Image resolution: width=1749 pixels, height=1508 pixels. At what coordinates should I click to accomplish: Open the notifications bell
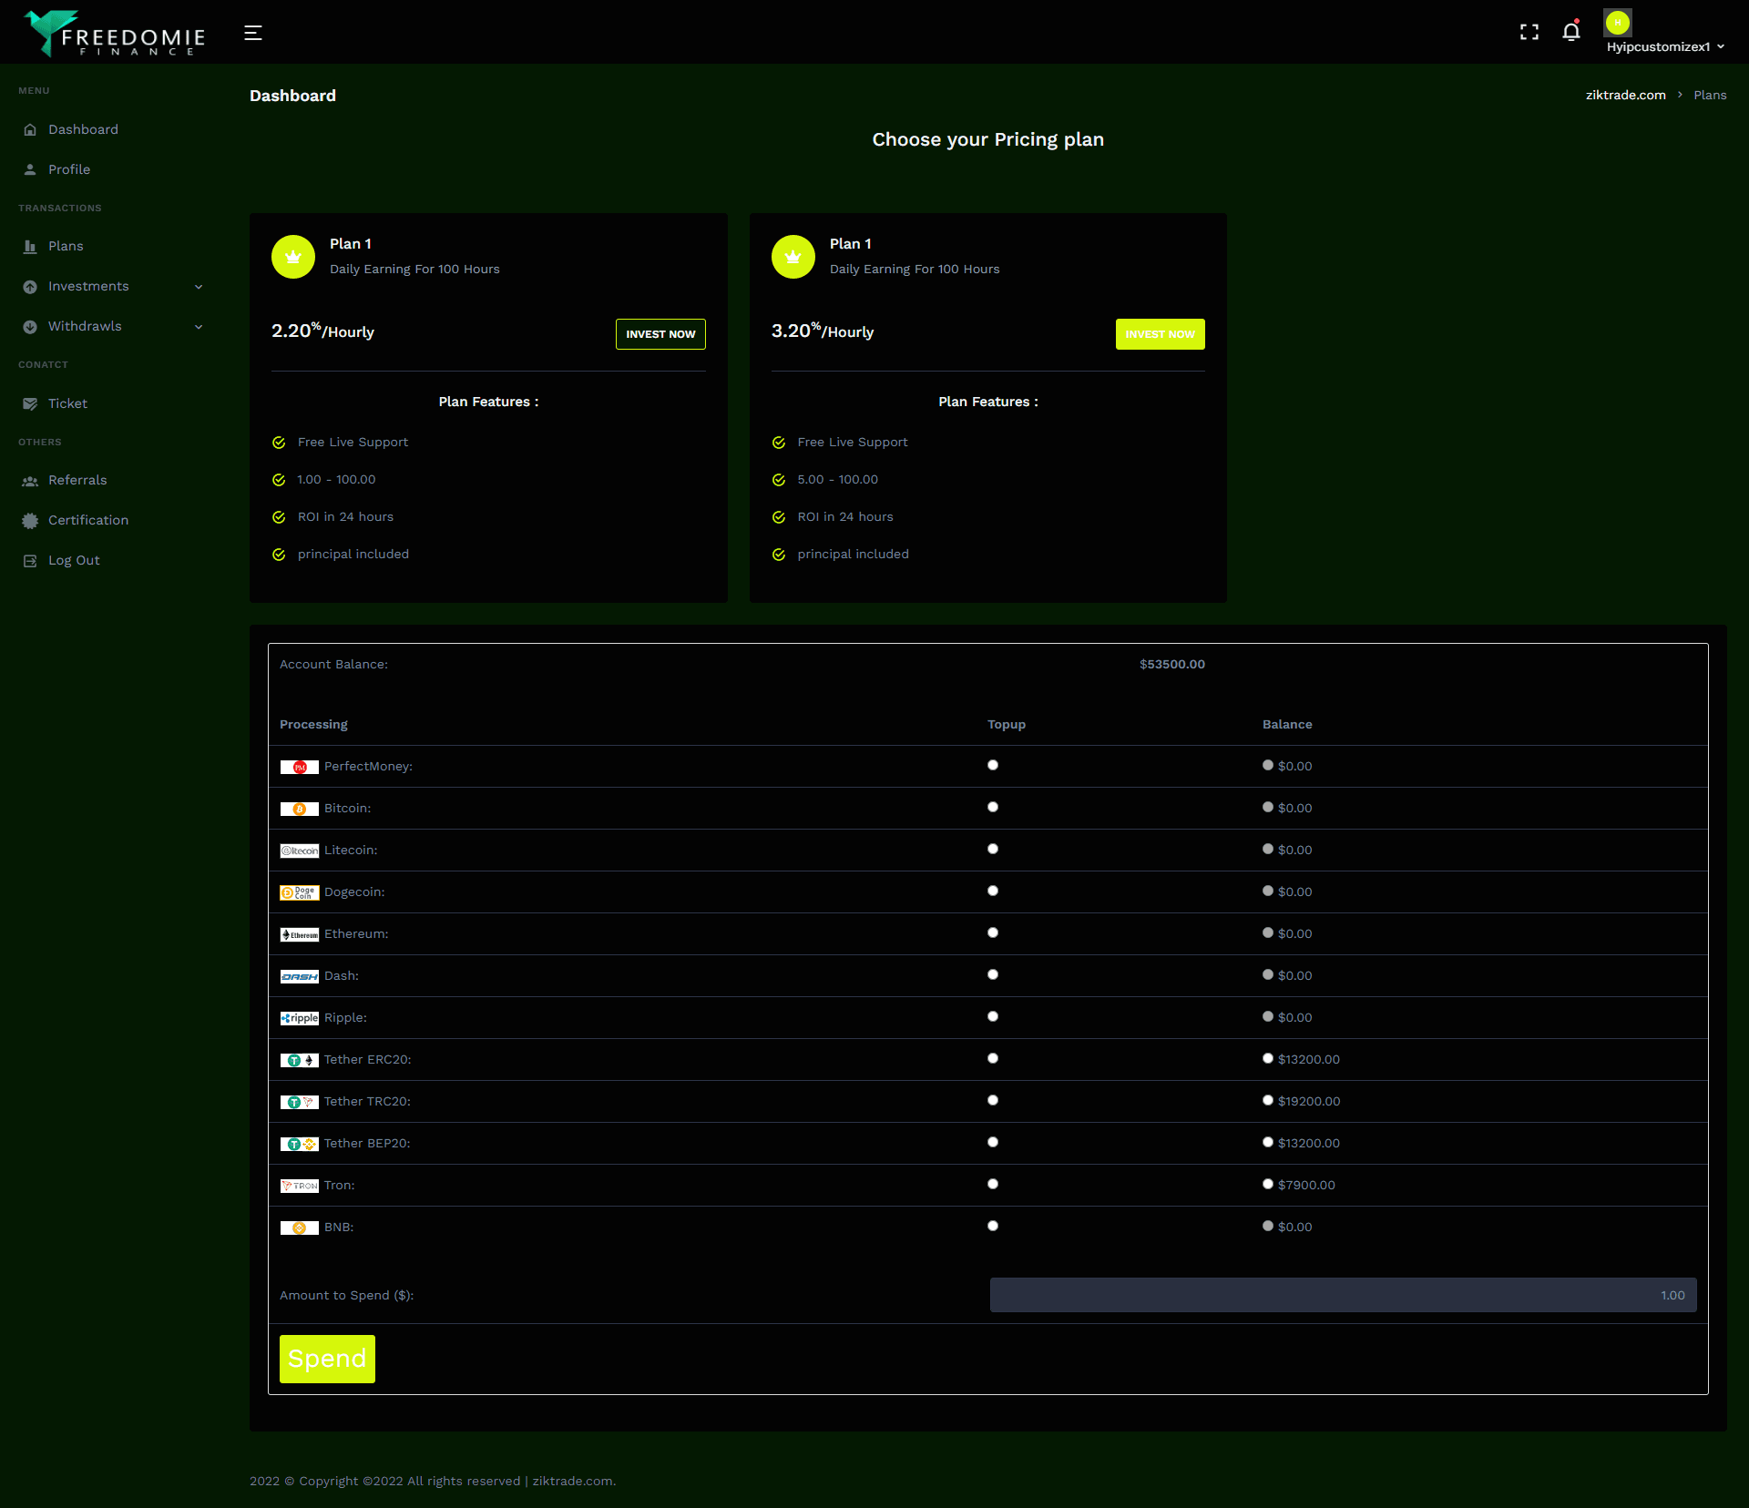point(1571,32)
